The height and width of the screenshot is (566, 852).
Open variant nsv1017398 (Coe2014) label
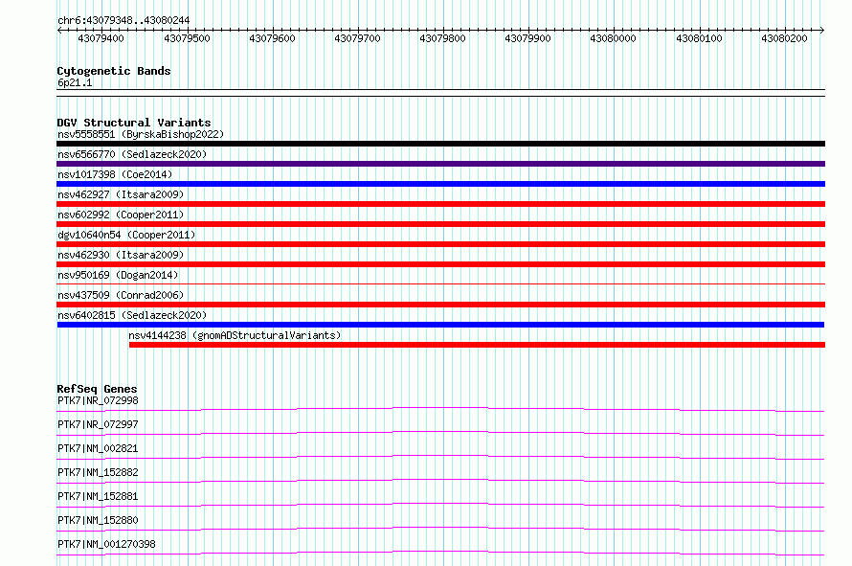[x=115, y=174]
